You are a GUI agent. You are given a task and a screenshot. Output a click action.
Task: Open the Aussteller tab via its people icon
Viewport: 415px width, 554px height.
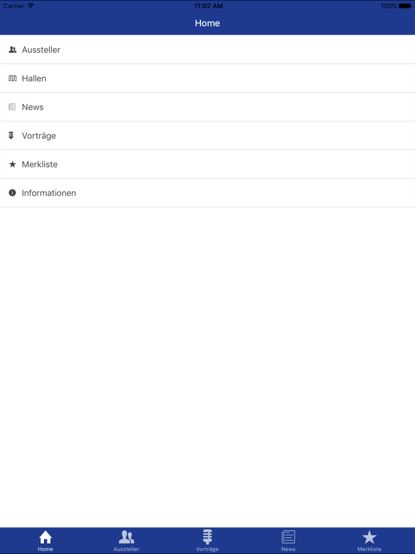pos(126,536)
